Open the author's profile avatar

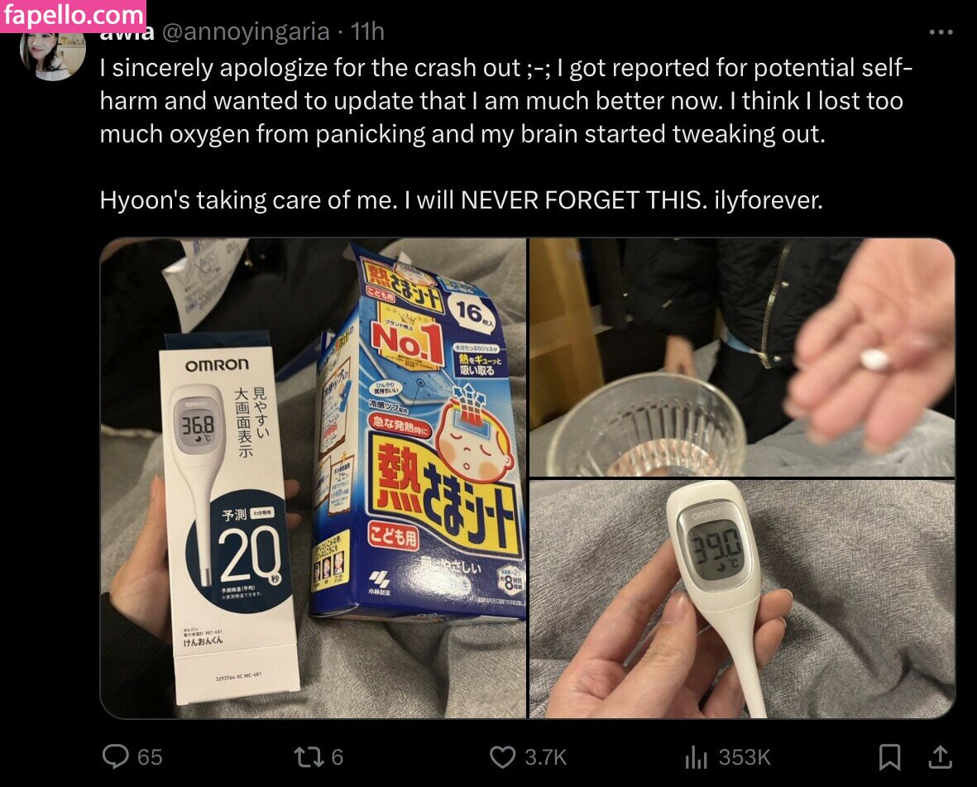[52, 55]
